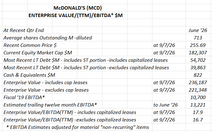Click the 713 diluted shares value
Screen dimensions: 213x132
coord(198,38)
